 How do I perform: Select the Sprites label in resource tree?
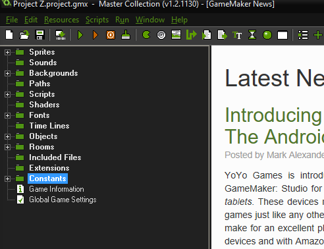click(42, 52)
